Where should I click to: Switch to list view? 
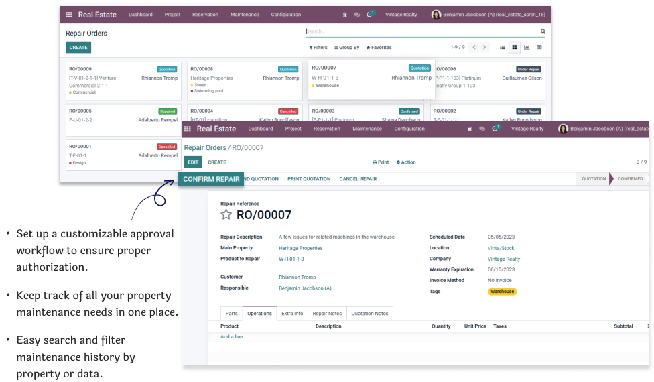tap(503, 47)
